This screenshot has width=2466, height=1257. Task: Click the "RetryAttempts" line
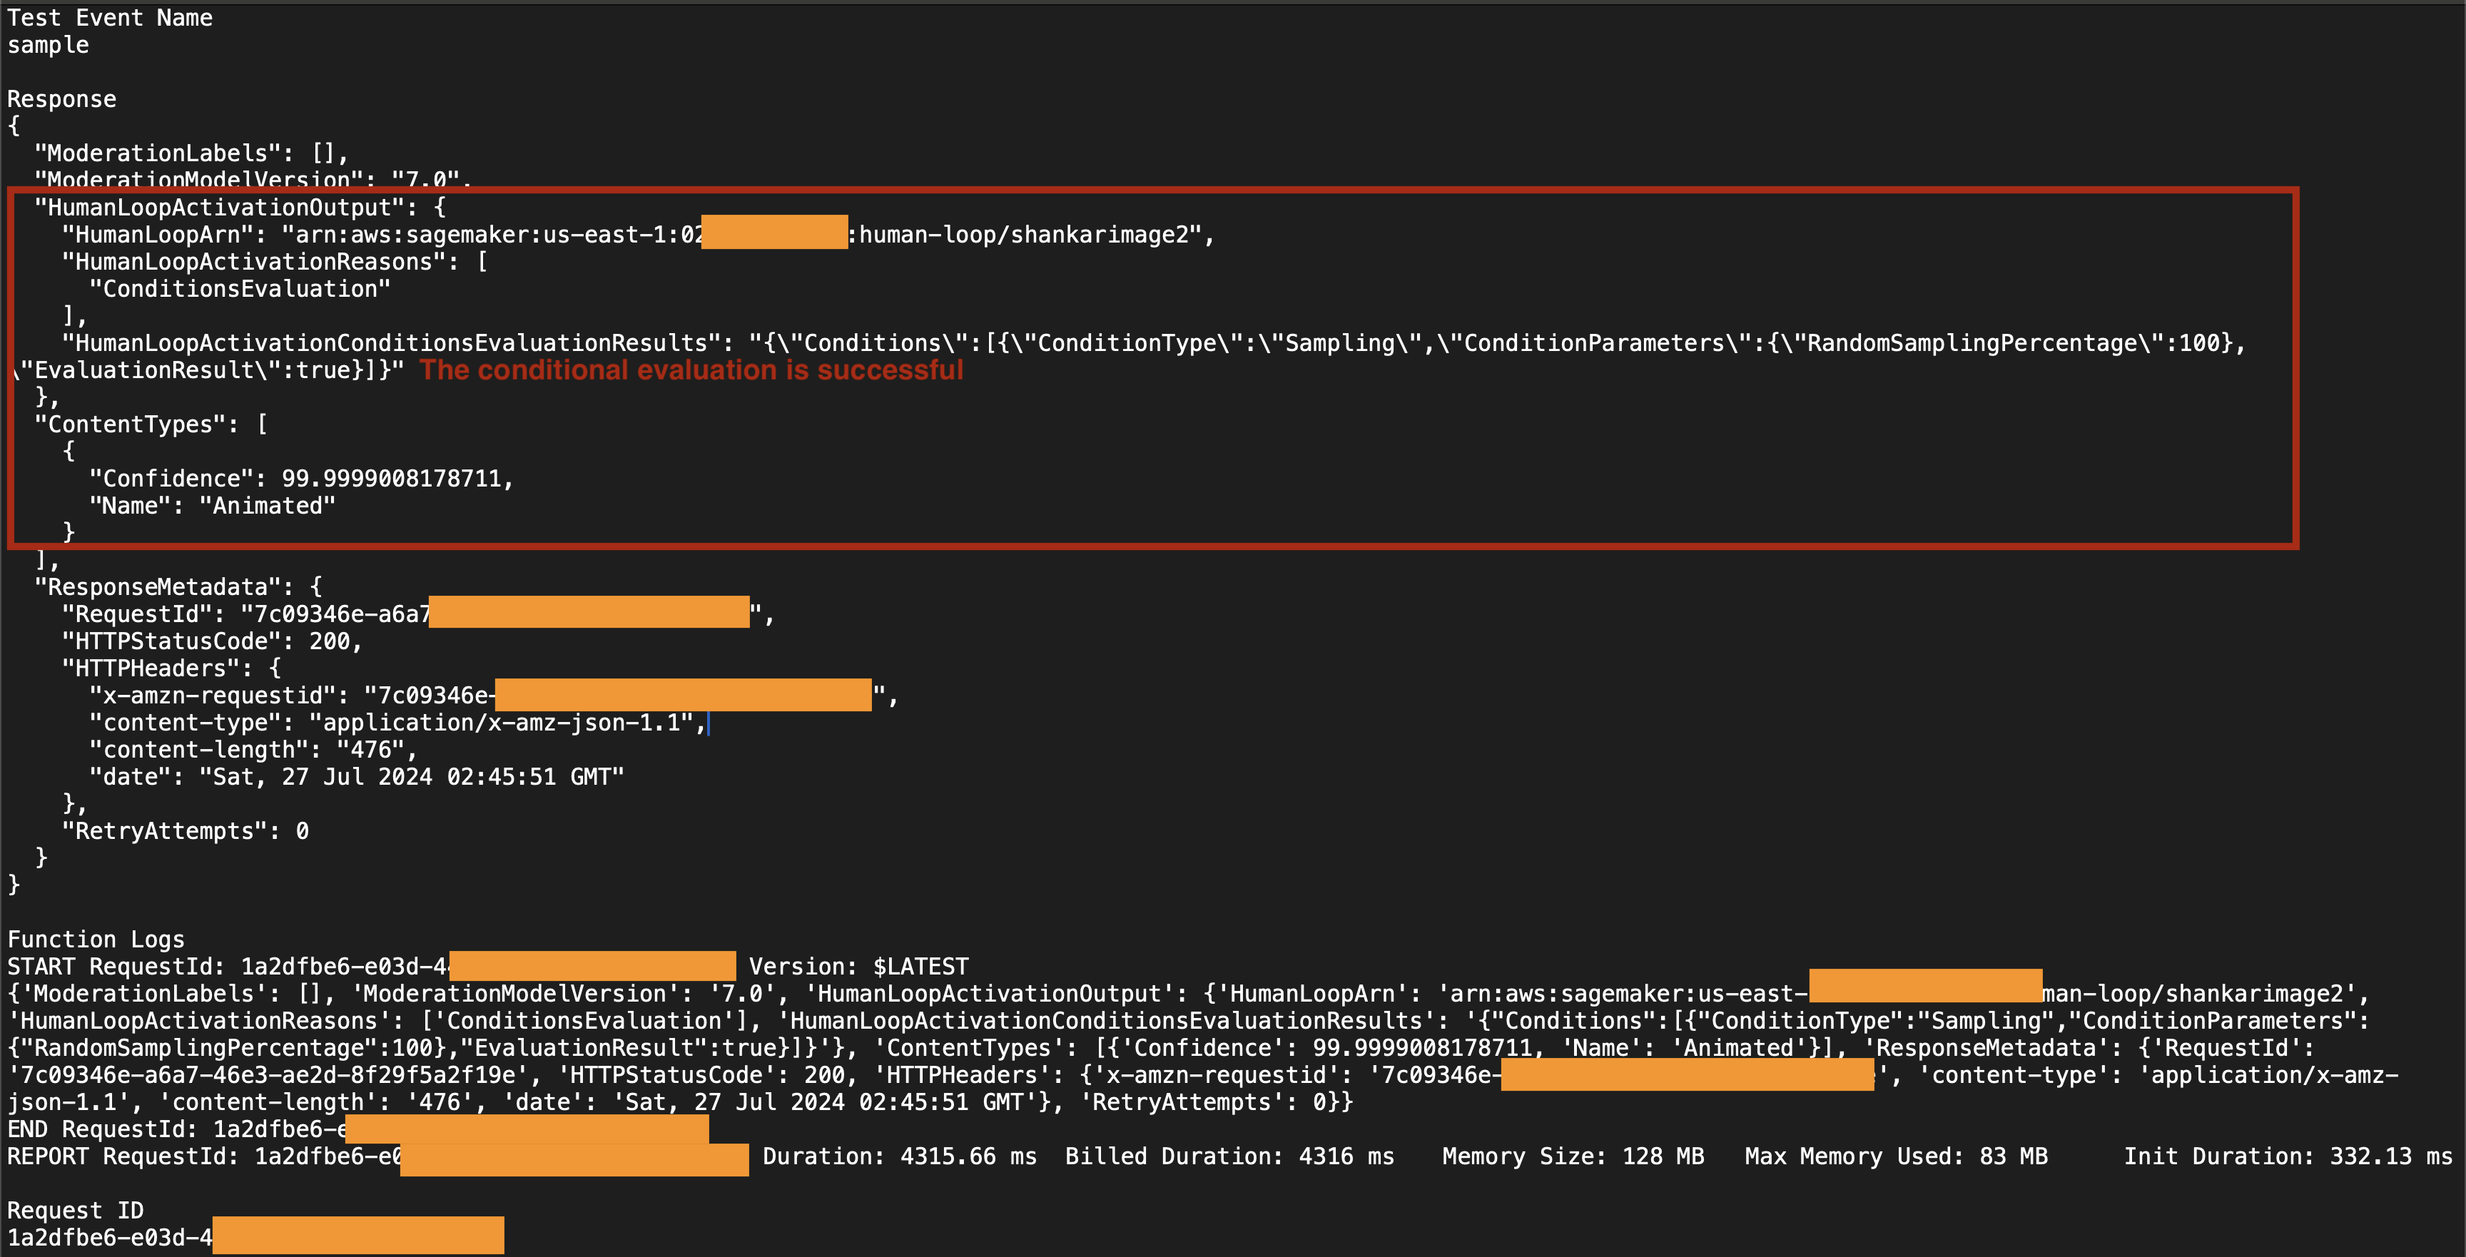[185, 831]
